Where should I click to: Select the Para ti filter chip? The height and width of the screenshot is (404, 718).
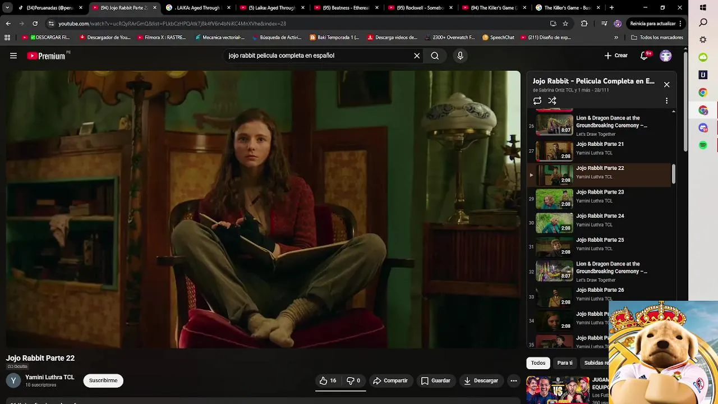click(x=565, y=363)
